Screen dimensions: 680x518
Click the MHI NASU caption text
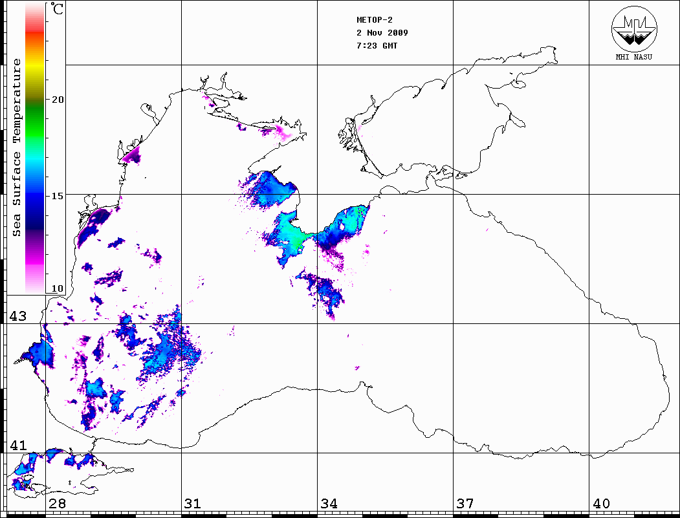[x=633, y=57]
